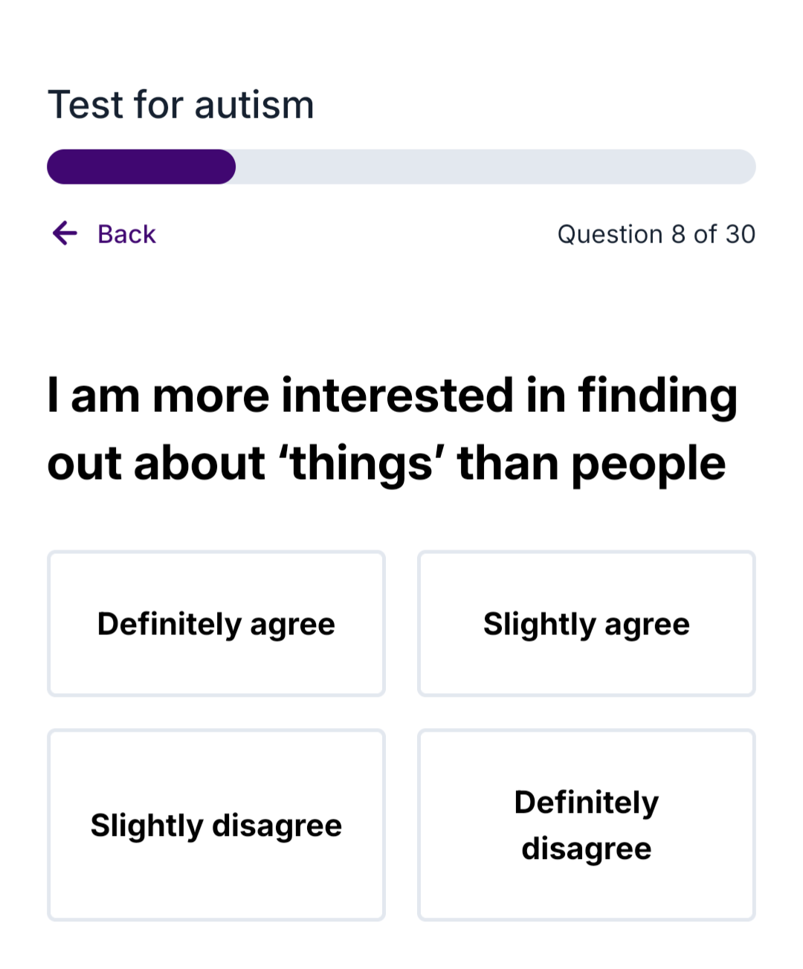
Task: Click the word "autism" in page title
Action: [254, 105]
